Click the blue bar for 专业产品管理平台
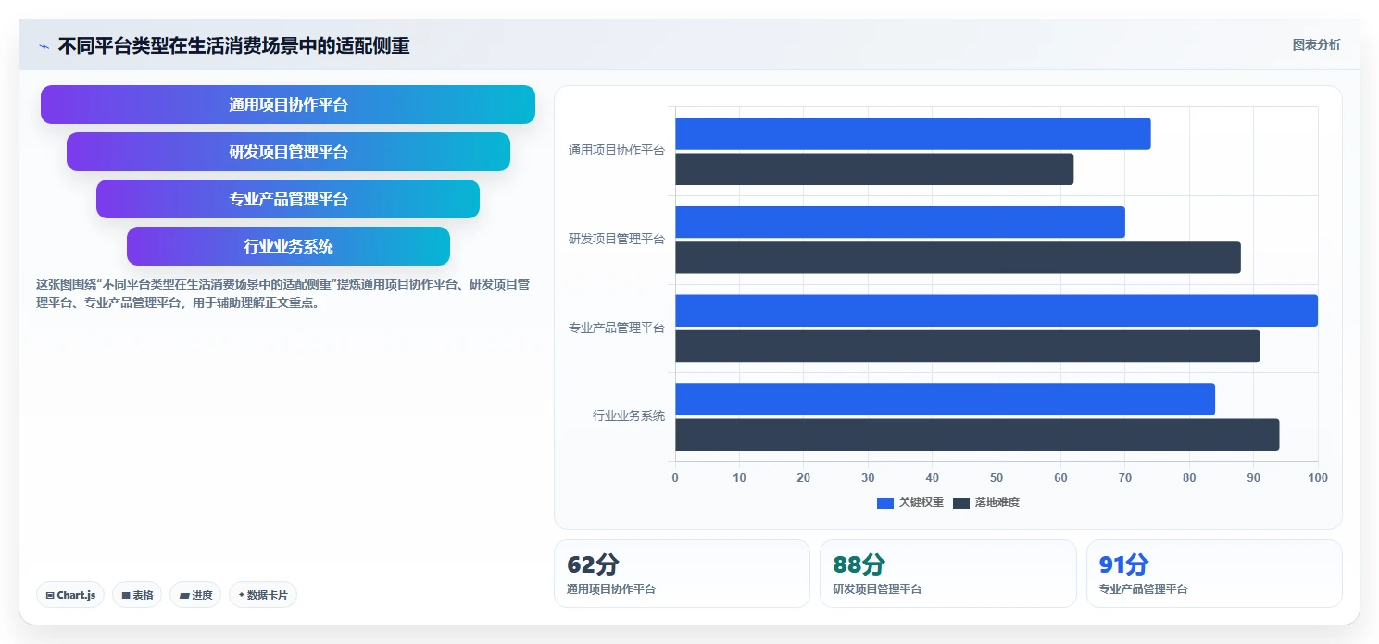This screenshot has width=1379, height=644. pyautogui.click(x=997, y=311)
